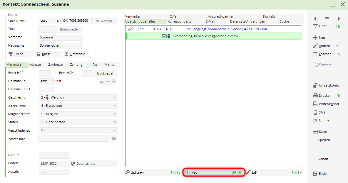
Task: Click the Neu button with Ctrl F6
Action: coord(213,172)
